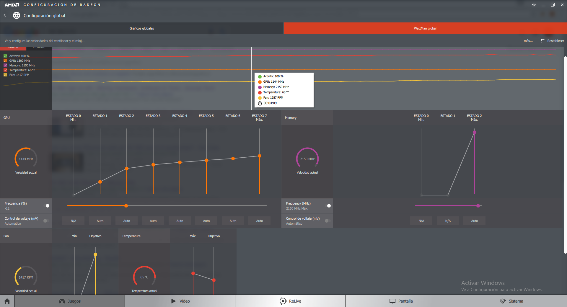
Task: Click the temperature Objetivo curve point
Action: [214, 280]
